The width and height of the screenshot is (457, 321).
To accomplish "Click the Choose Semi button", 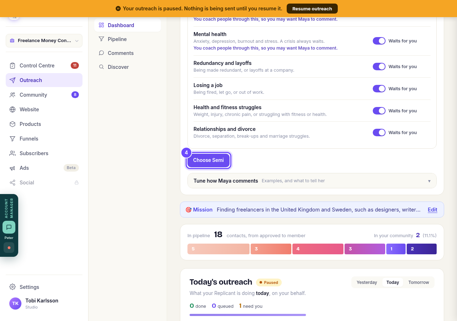I will point(209,160).
